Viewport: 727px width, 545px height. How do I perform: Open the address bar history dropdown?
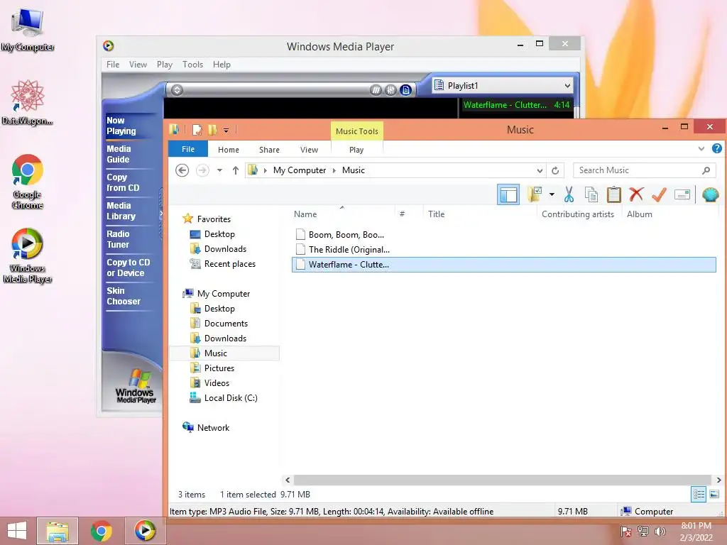click(540, 170)
